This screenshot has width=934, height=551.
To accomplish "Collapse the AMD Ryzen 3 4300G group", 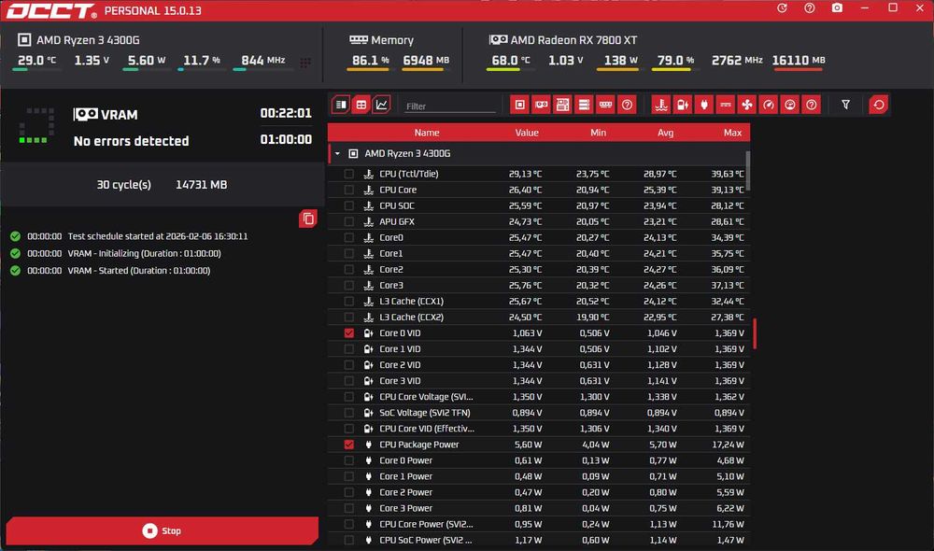I will (x=337, y=154).
